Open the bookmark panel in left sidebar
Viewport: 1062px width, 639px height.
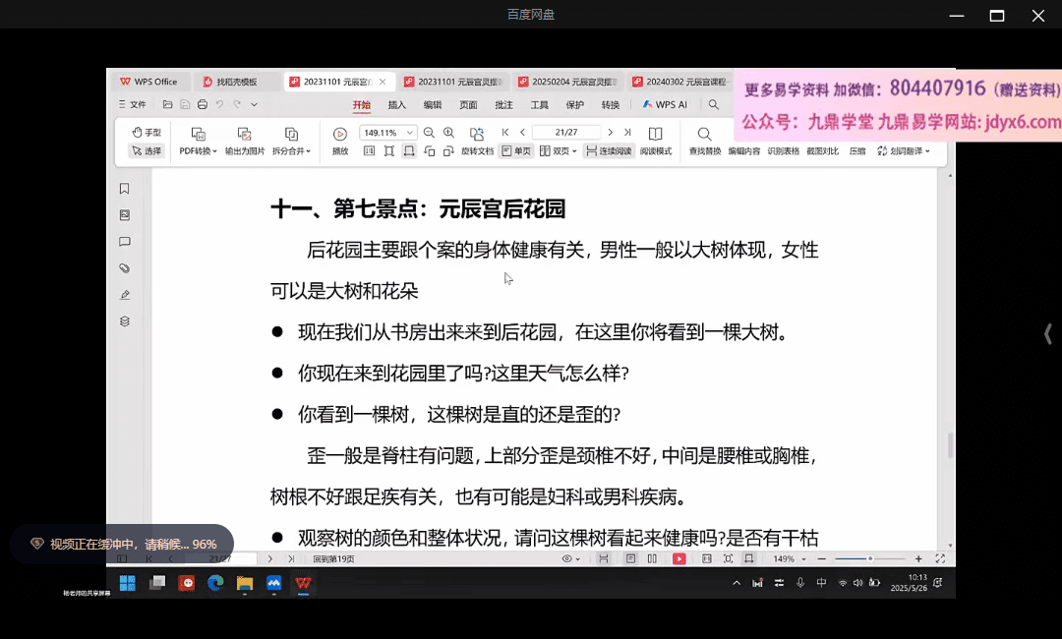(x=125, y=189)
